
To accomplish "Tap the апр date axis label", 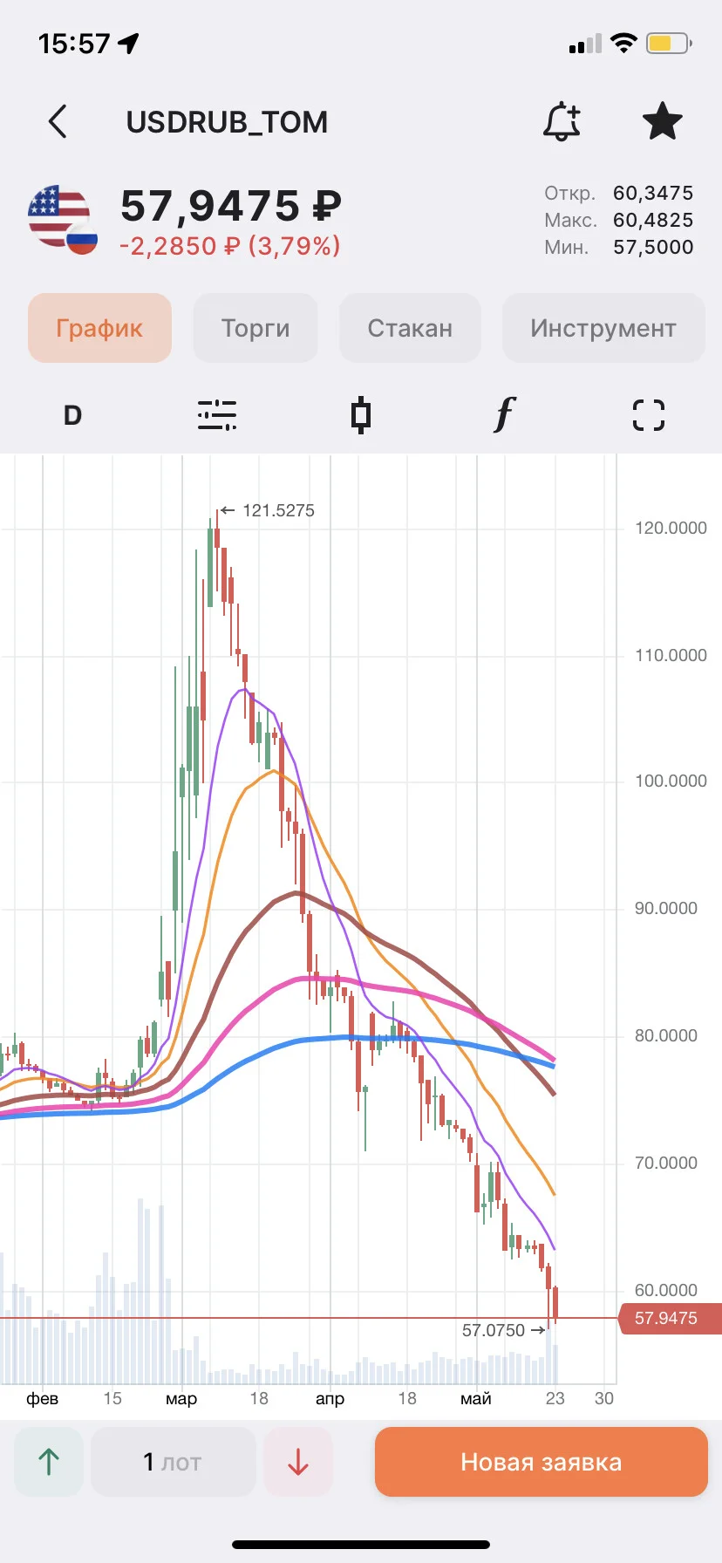I will coord(330,1398).
